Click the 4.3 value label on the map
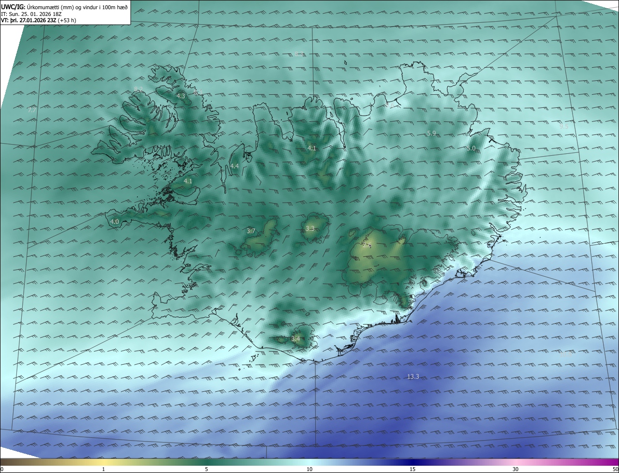Viewport: 619px width, 473px height. tap(181, 96)
